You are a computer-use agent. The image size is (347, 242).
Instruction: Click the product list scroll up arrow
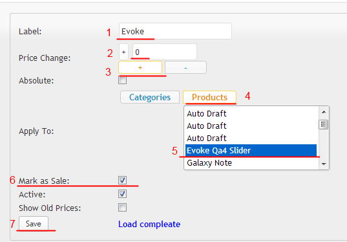coord(324,112)
